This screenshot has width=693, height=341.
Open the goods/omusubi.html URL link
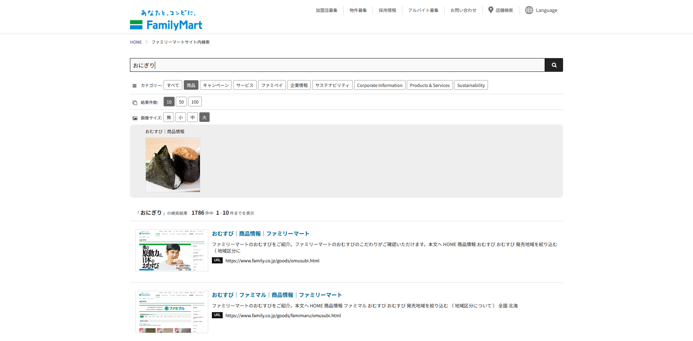point(273,261)
